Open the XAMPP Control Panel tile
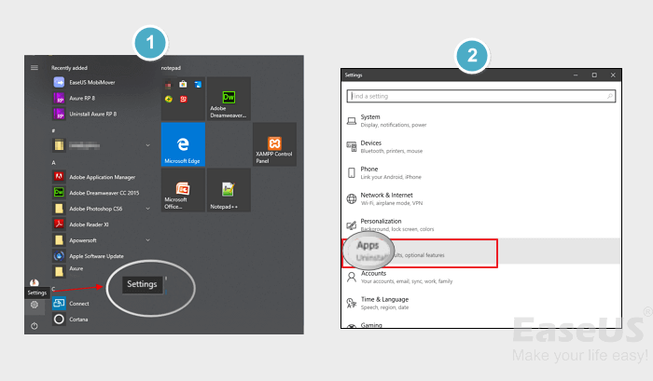The image size is (653, 381). (x=274, y=144)
